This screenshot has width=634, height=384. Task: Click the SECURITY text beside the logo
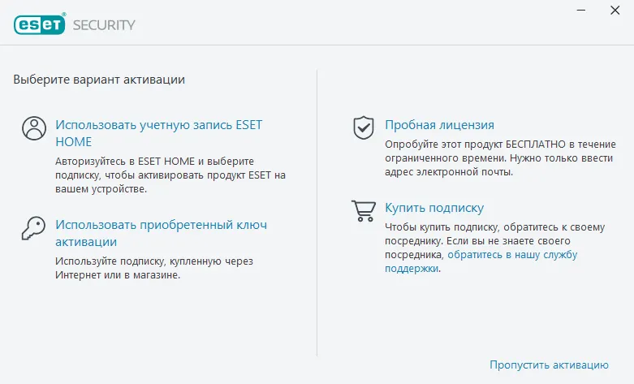click(104, 24)
